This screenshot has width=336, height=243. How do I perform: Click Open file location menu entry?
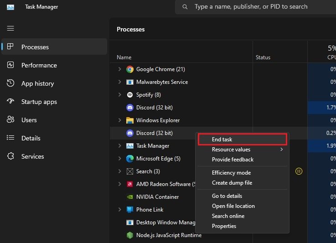[233, 206]
